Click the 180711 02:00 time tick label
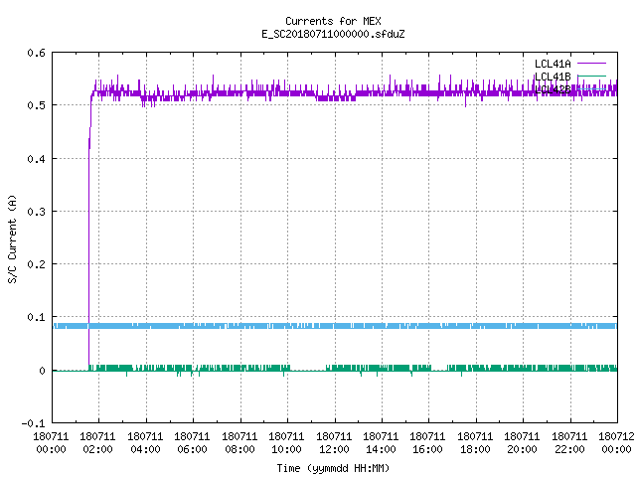The width and height of the screenshot is (636, 477). tap(97, 443)
